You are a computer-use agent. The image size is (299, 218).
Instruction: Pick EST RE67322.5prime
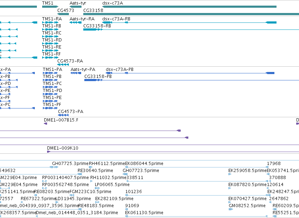(38, 199)
